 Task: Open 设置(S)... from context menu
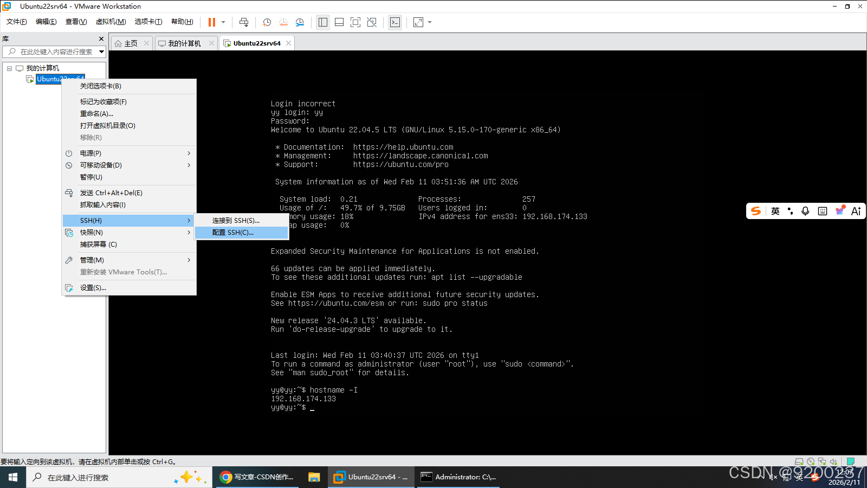click(x=93, y=288)
